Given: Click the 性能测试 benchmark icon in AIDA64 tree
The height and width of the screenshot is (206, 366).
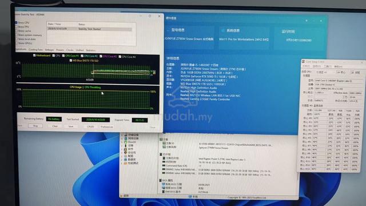Looking at the screenshot, I should (126, 163).
